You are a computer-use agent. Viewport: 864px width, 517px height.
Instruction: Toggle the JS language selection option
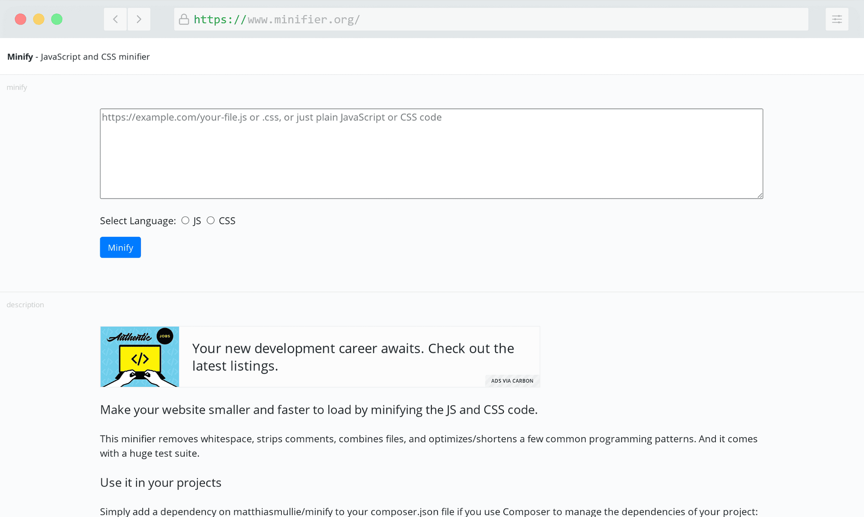tap(185, 220)
